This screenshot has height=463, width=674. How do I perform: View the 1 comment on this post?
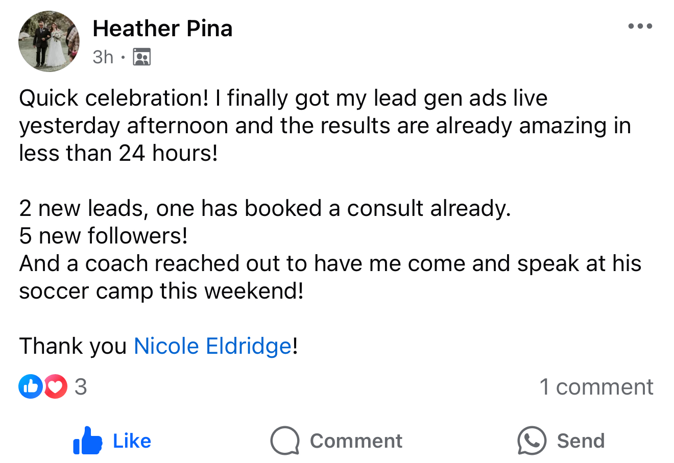(x=596, y=387)
